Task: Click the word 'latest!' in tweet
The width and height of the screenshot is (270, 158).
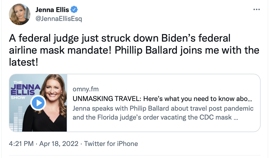Action: [x=24, y=62]
